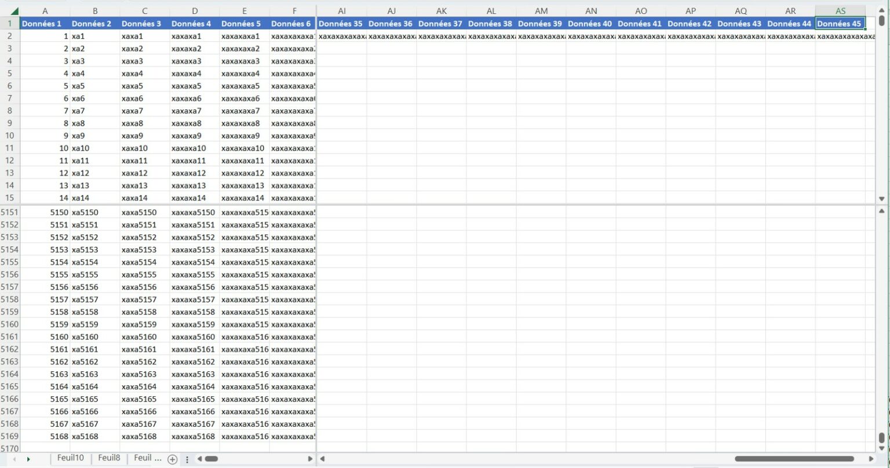Select column A by its header
Screen dimensions: 890x468
45,10
